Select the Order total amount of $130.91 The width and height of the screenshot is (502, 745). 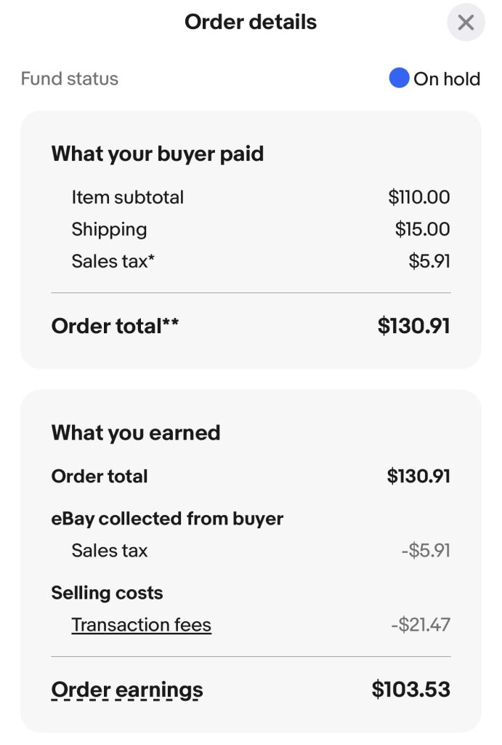click(x=412, y=325)
